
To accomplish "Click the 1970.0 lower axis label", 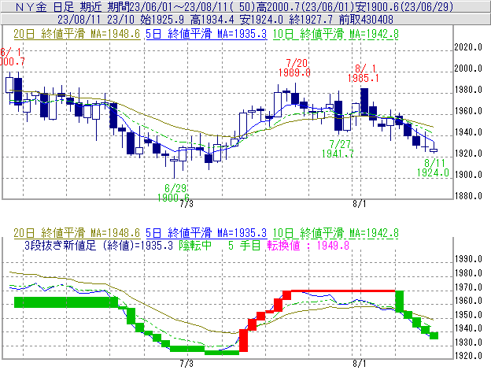I will coord(468,287).
